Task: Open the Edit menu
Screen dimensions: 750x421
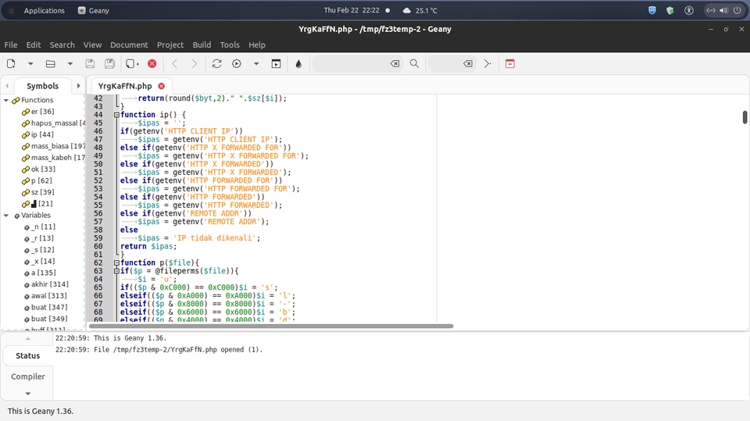Action: point(34,45)
